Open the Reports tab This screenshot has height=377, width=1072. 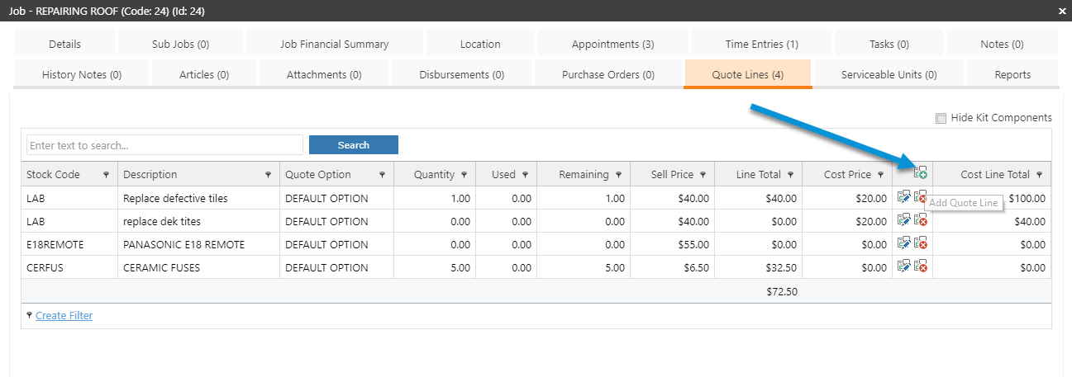tap(1012, 74)
